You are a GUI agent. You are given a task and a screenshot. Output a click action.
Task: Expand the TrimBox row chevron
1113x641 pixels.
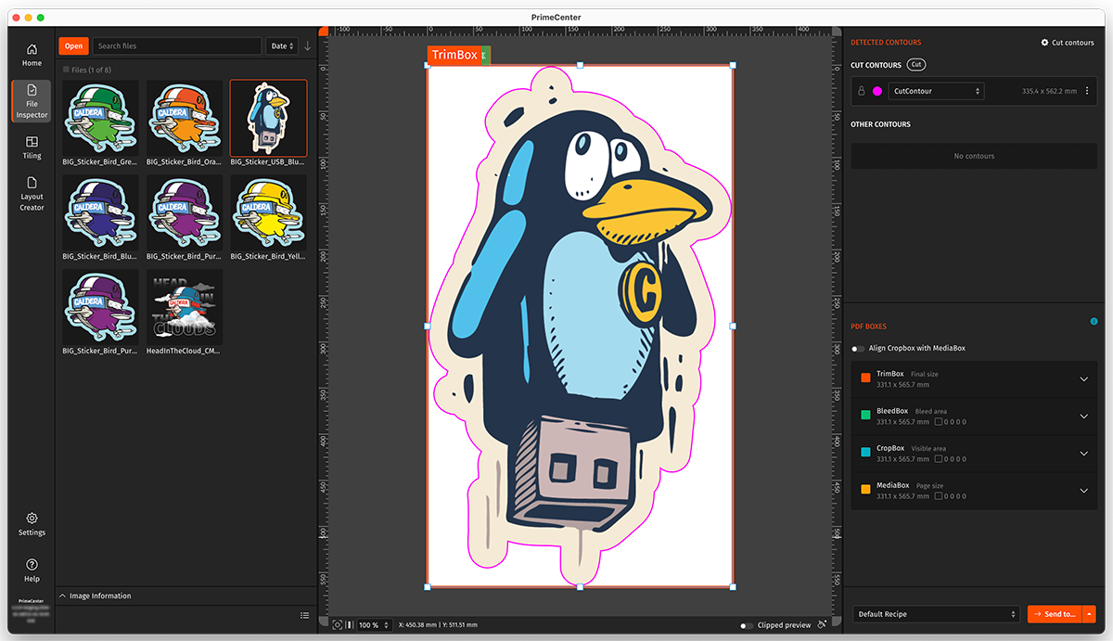coord(1083,378)
